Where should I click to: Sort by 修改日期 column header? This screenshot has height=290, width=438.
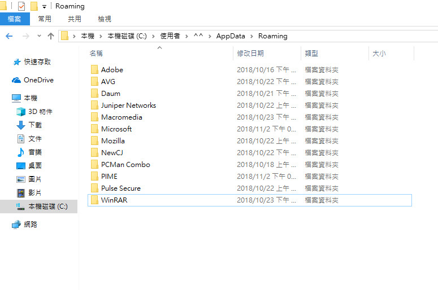[x=250, y=54]
